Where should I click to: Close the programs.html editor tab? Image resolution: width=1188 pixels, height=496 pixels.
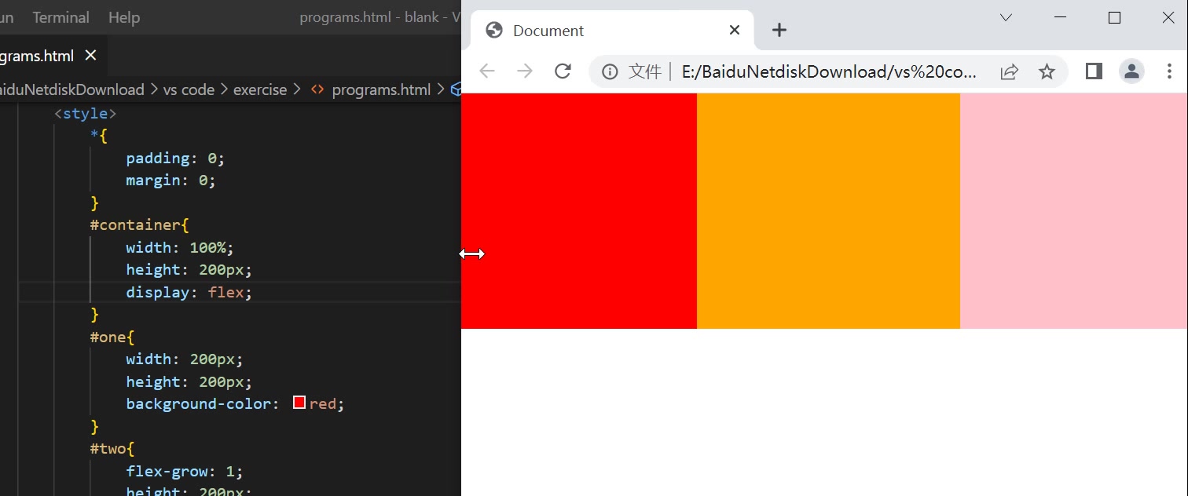[x=90, y=56]
